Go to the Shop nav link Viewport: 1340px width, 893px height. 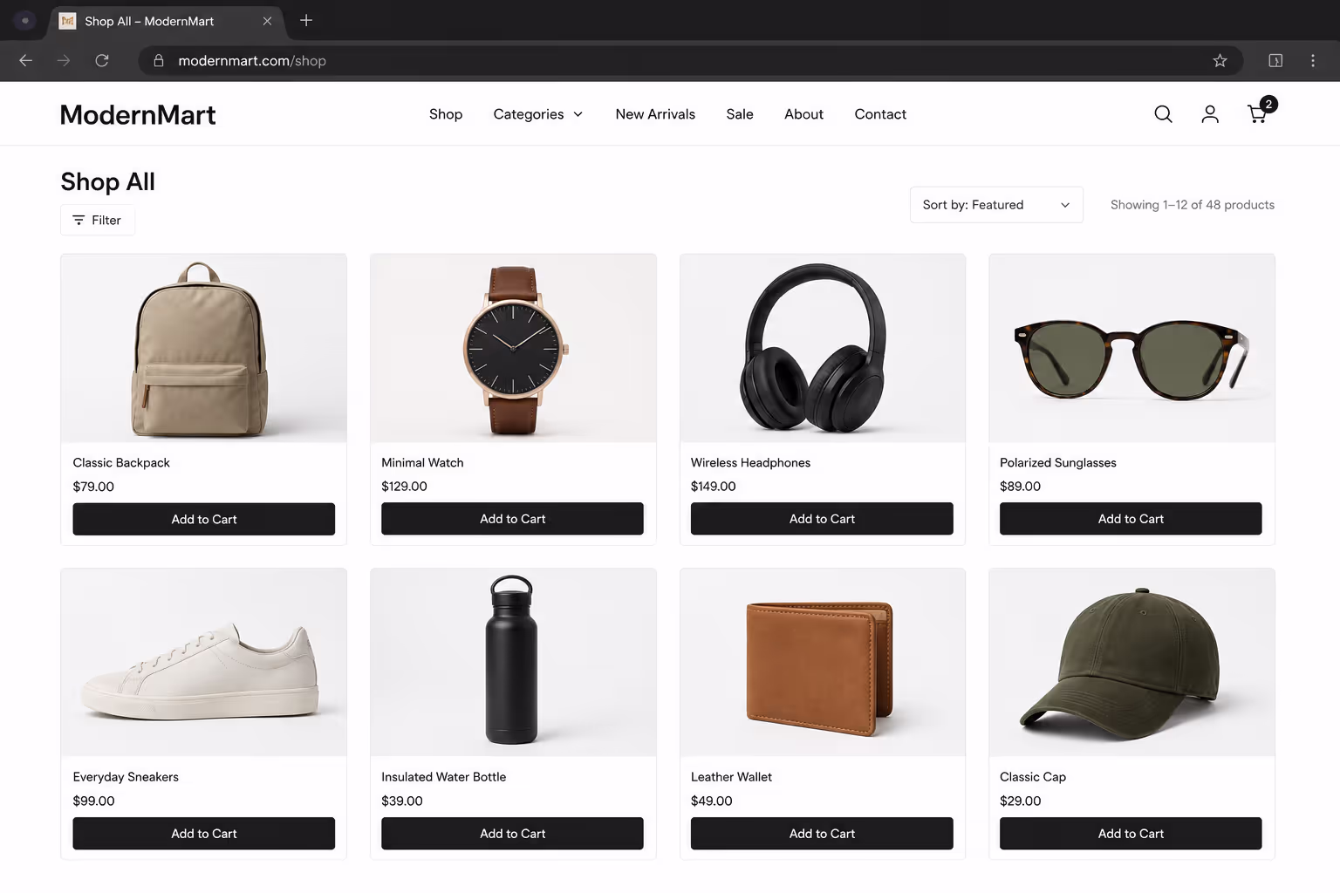[x=446, y=114]
